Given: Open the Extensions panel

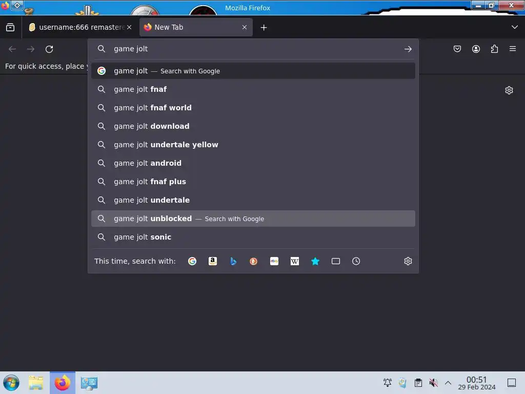Looking at the screenshot, I should 494,49.
